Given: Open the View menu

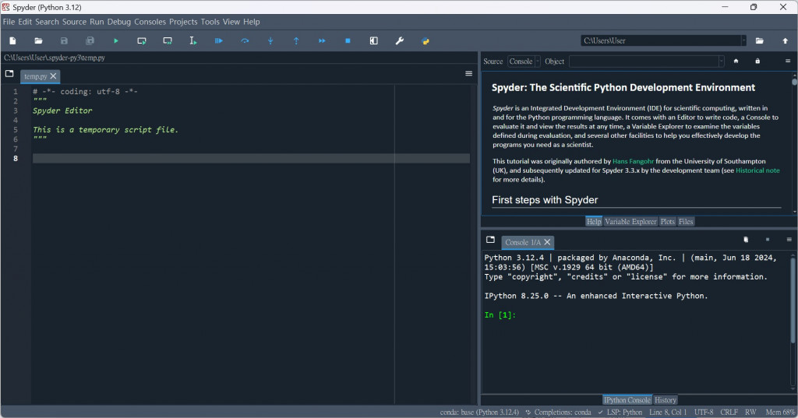Looking at the screenshot, I should (x=231, y=22).
